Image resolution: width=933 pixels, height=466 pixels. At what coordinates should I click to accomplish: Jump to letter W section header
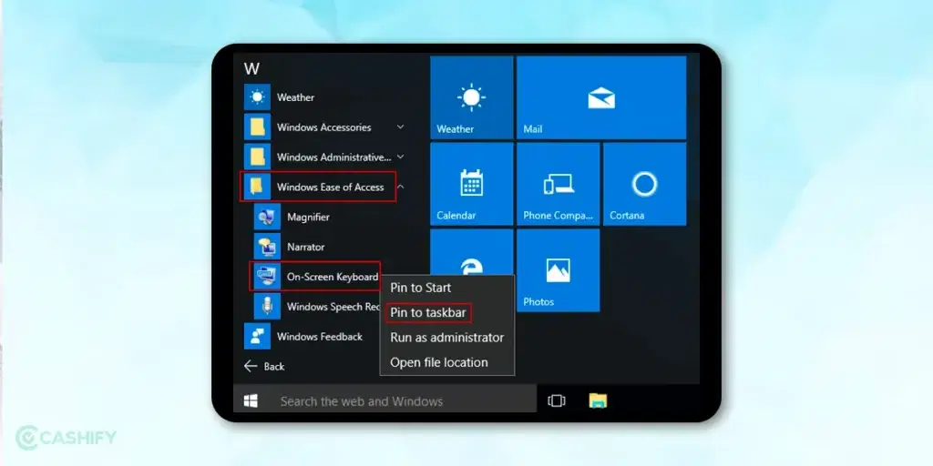(x=251, y=69)
